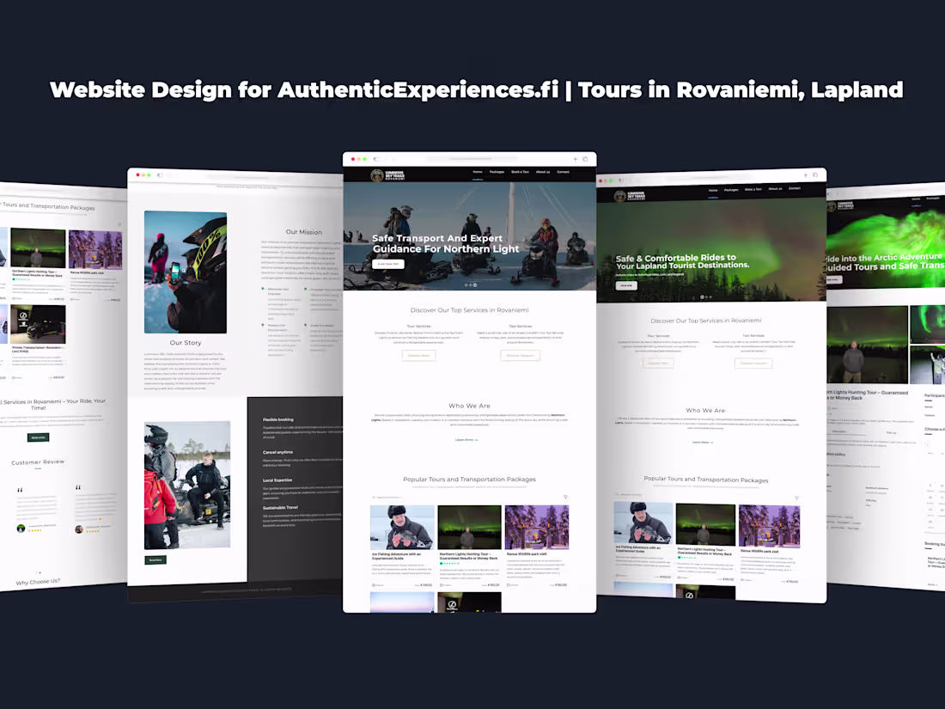This screenshot has width=945, height=709.
Task: Click green Book Now button in About page window
Action: [x=155, y=560]
